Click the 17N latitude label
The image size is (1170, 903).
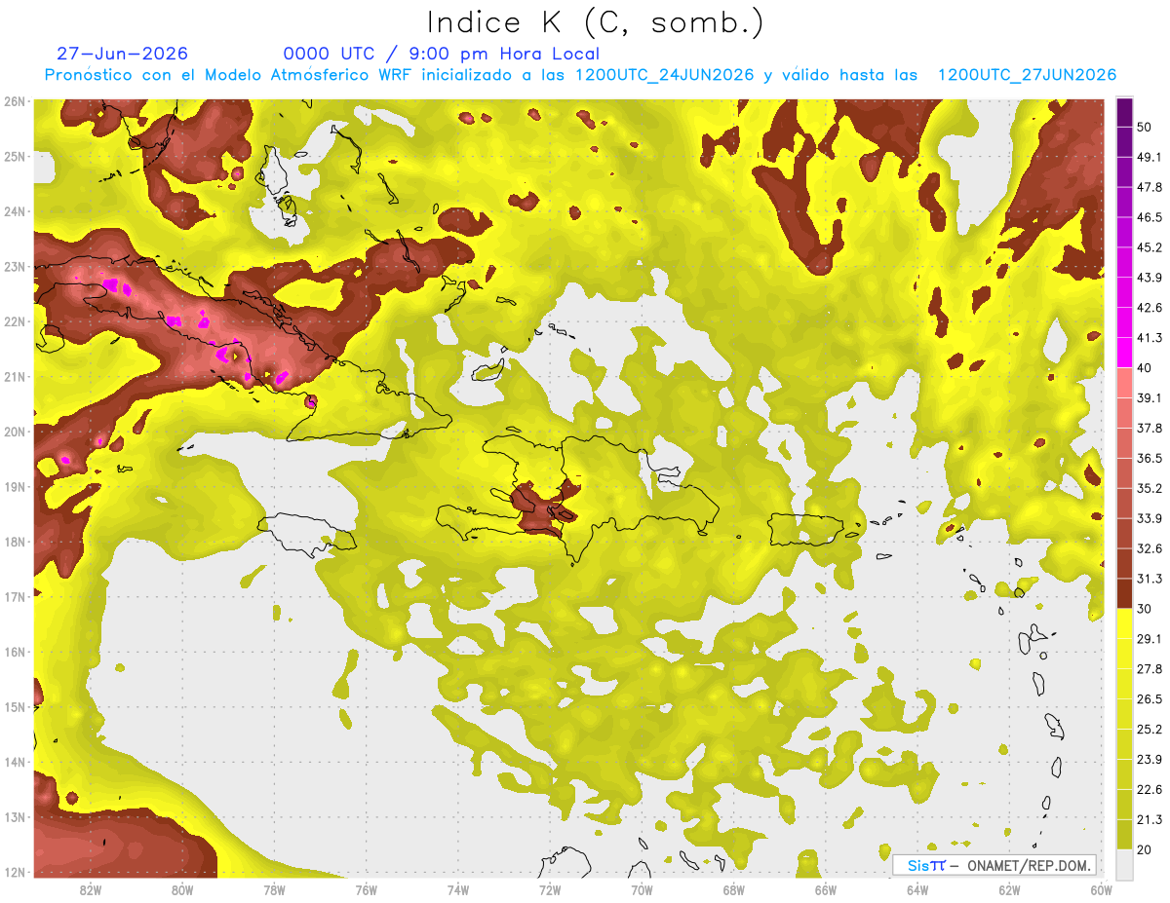pos(15,597)
